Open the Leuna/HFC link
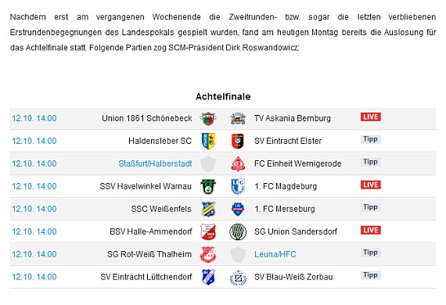This screenshot has width=446, height=305. point(275,254)
